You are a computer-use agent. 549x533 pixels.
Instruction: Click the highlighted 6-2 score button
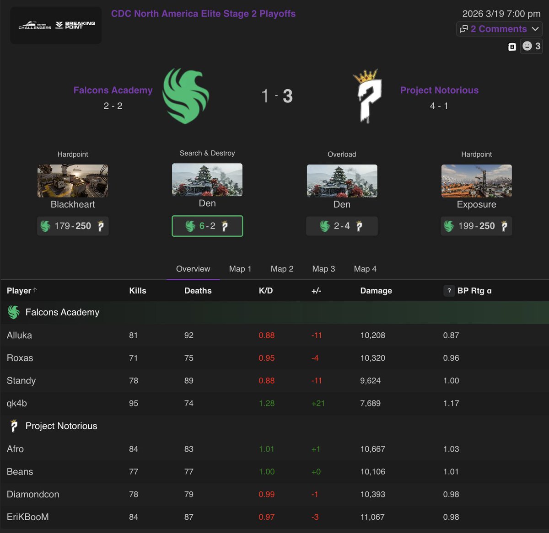pyautogui.click(x=207, y=226)
